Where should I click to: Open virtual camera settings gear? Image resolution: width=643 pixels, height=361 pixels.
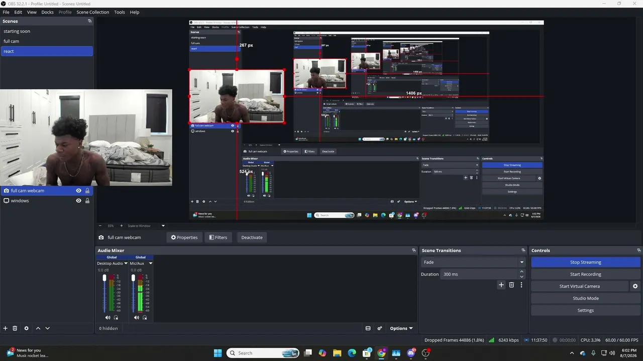(635, 286)
